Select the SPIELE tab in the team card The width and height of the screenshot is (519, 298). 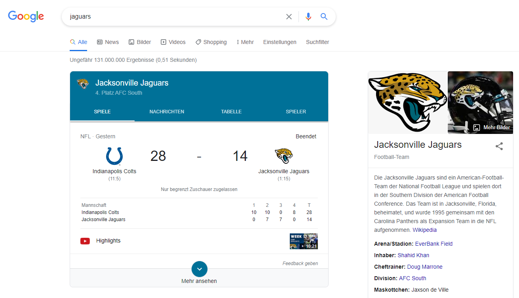pyautogui.click(x=102, y=112)
